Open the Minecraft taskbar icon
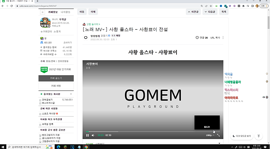 pos(65,147)
